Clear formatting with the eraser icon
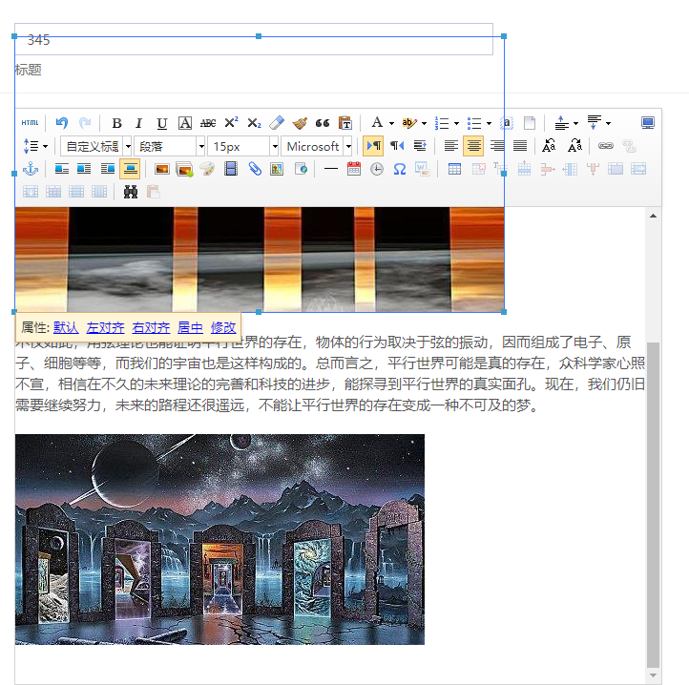The image size is (689, 685). pyautogui.click(x=277, y=123)
